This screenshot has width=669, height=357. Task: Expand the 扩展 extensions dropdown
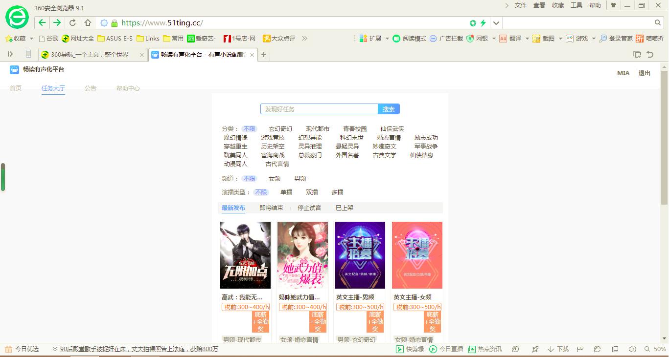[387, 38]
